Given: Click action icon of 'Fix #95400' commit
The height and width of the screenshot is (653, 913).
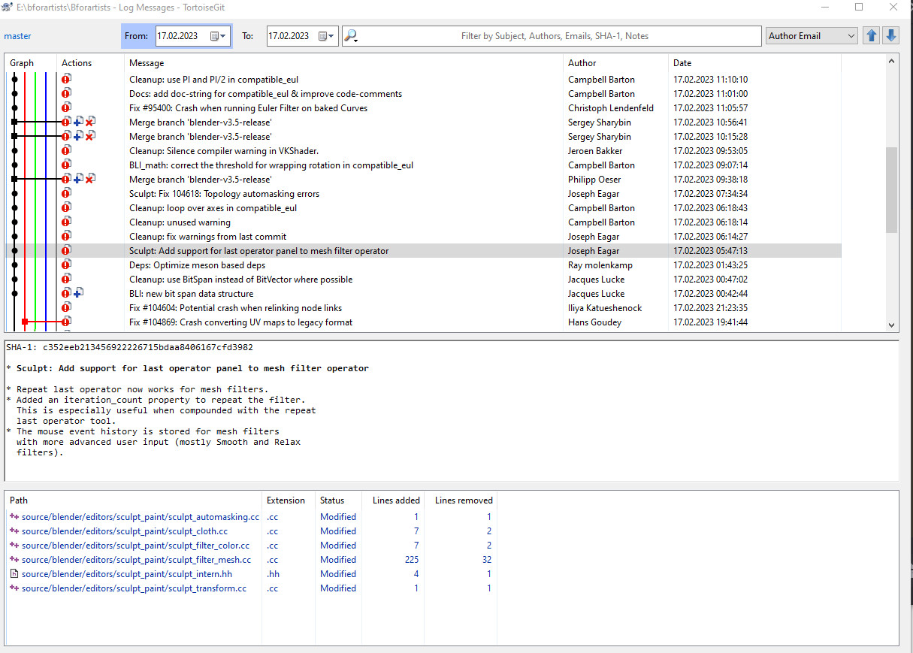Looking at the screenshot, I should tap(66, 107).
